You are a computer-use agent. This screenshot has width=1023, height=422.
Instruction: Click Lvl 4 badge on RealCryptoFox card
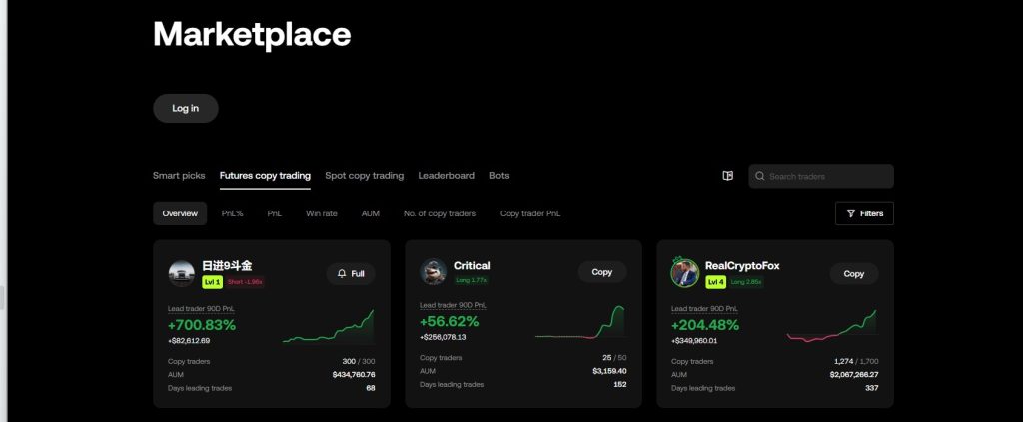point(715,282)
